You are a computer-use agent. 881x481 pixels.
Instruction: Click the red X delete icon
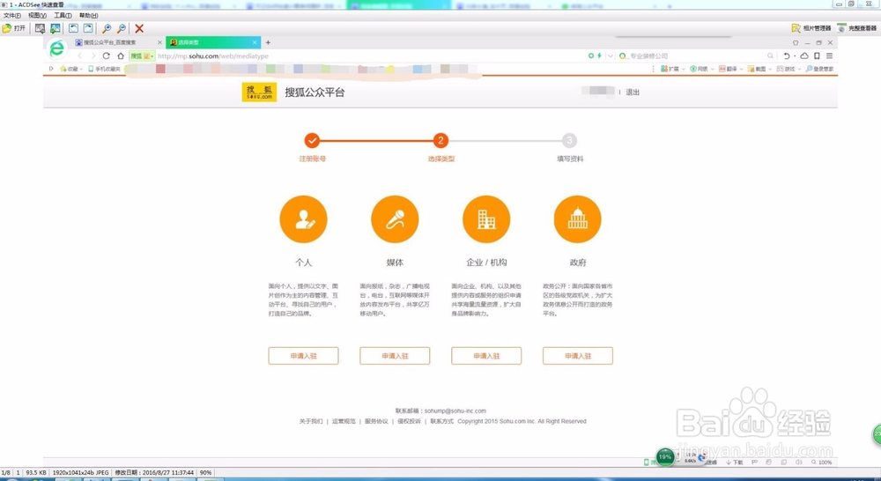139,28
